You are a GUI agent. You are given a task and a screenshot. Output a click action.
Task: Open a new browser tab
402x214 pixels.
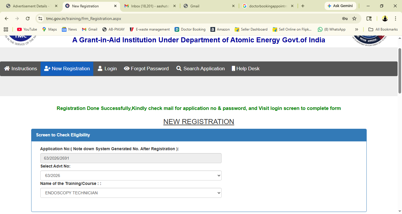coord(303,6)
